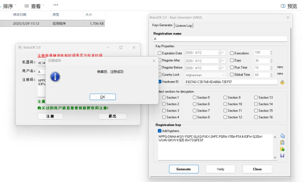Click the Generate button
Image resolution: width=303 pixels, height=182 pixels.
pos(183,169)
